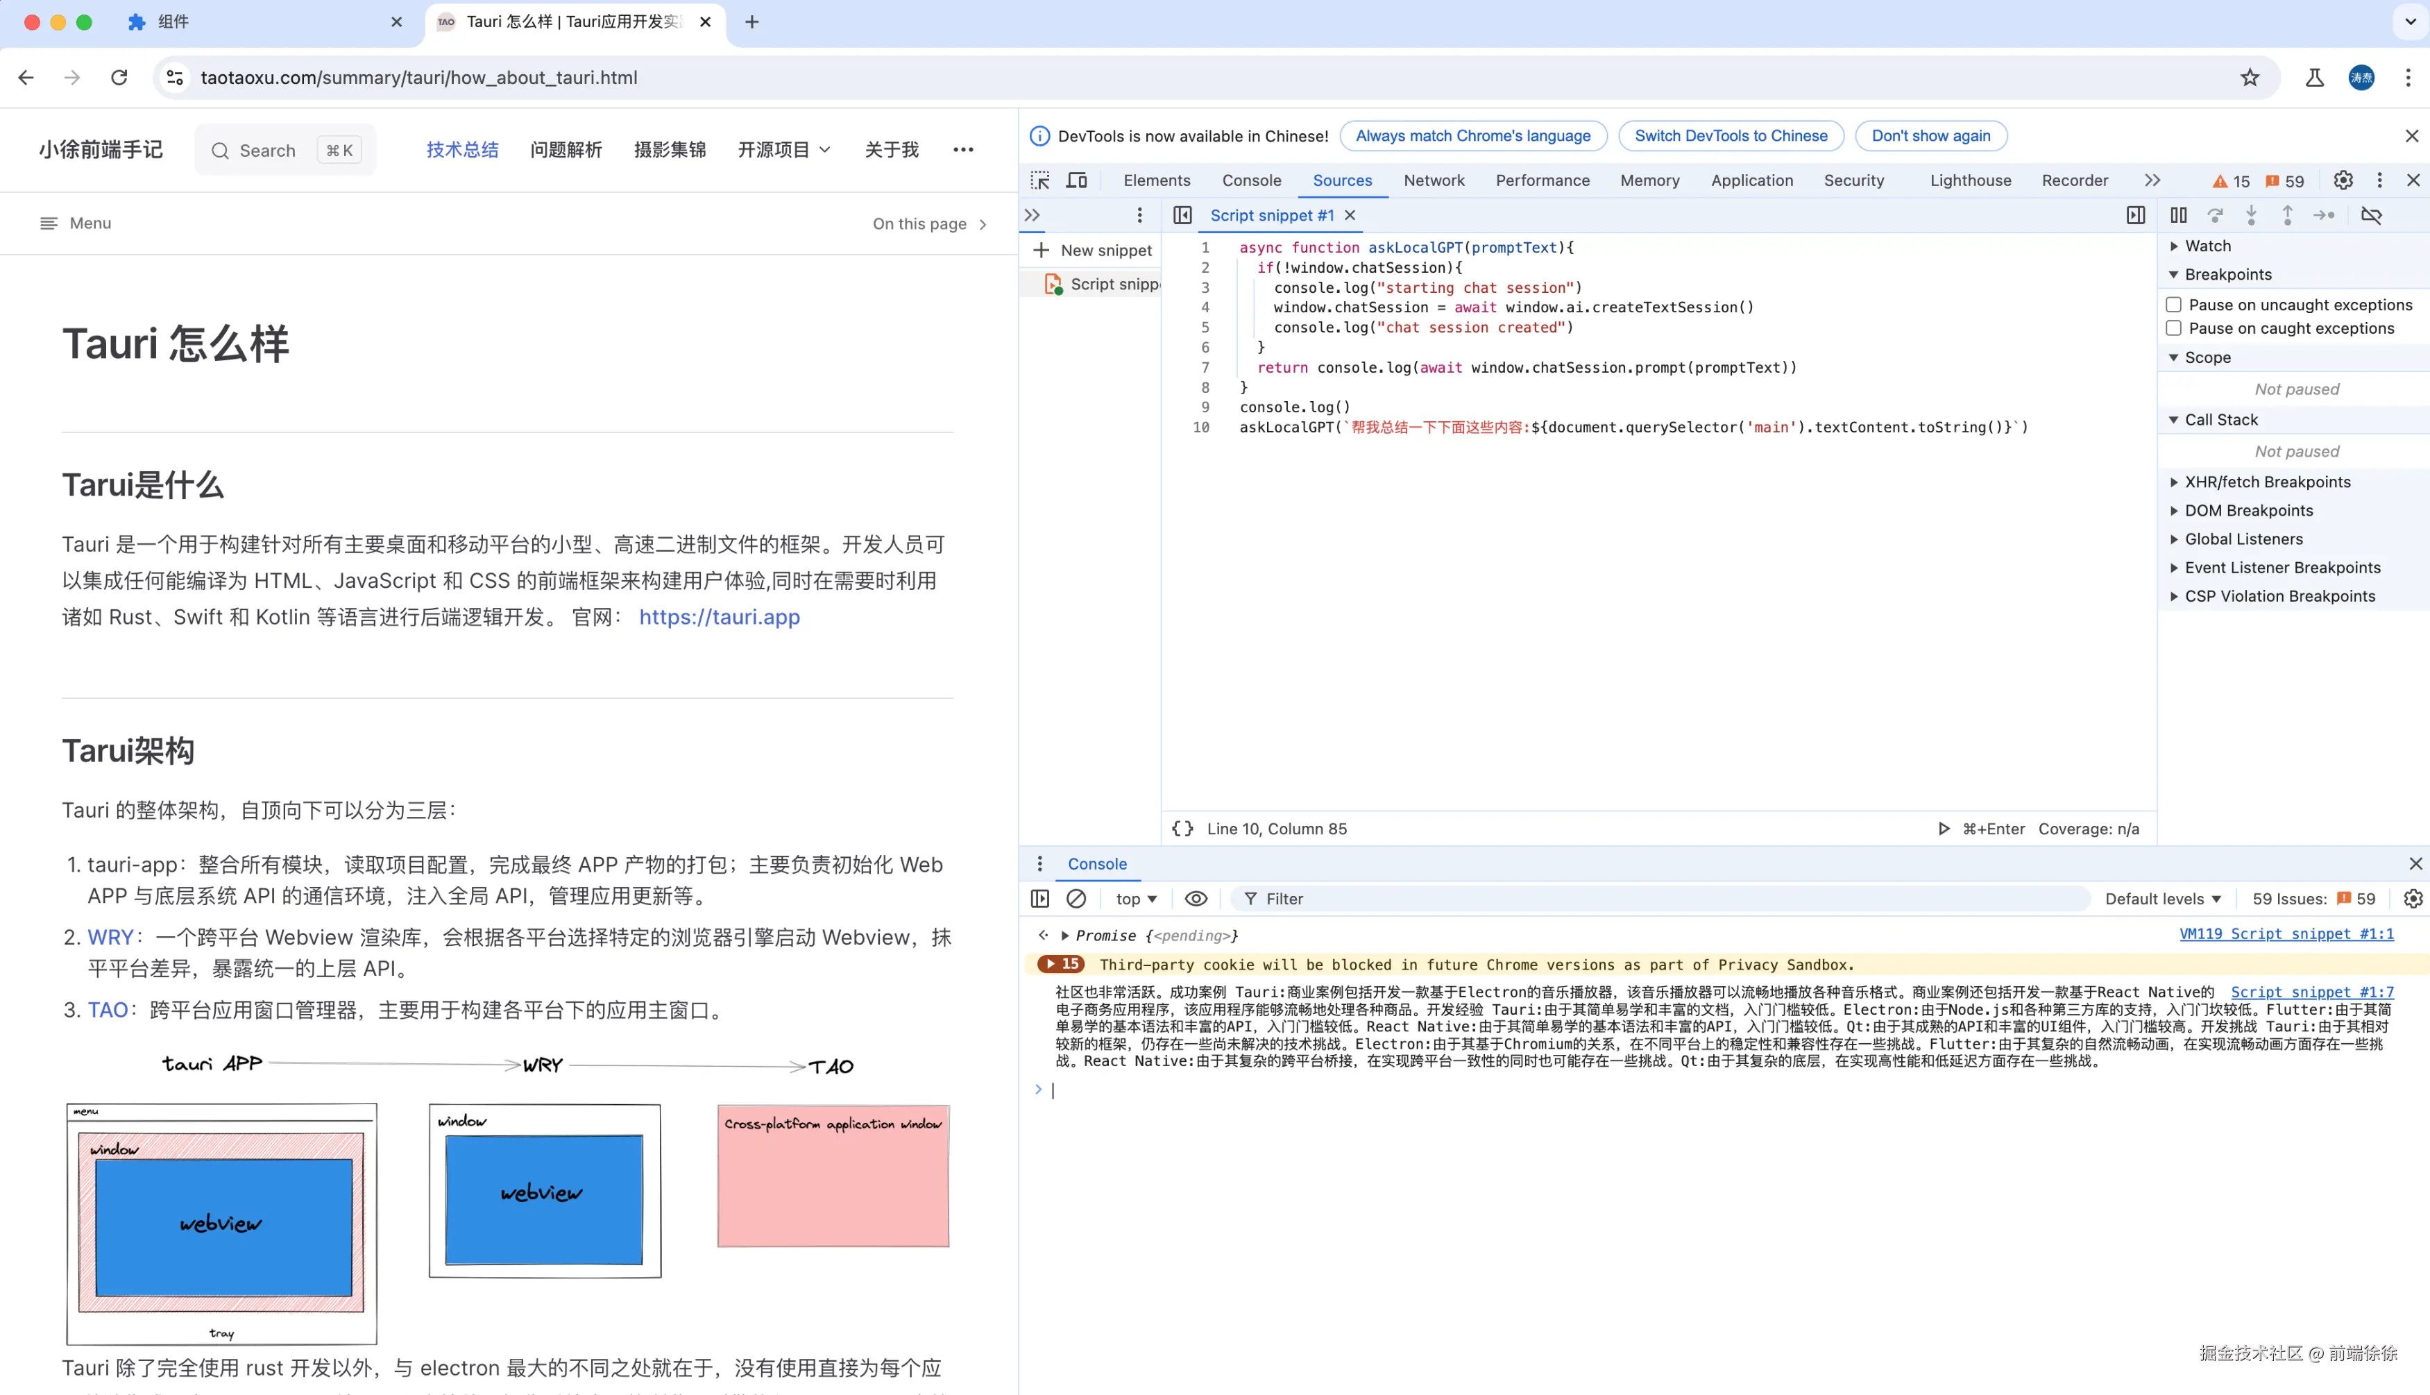Check Pause on caught exceptions
The image size is (2430, 1395).
click(x=2174, y=328)
